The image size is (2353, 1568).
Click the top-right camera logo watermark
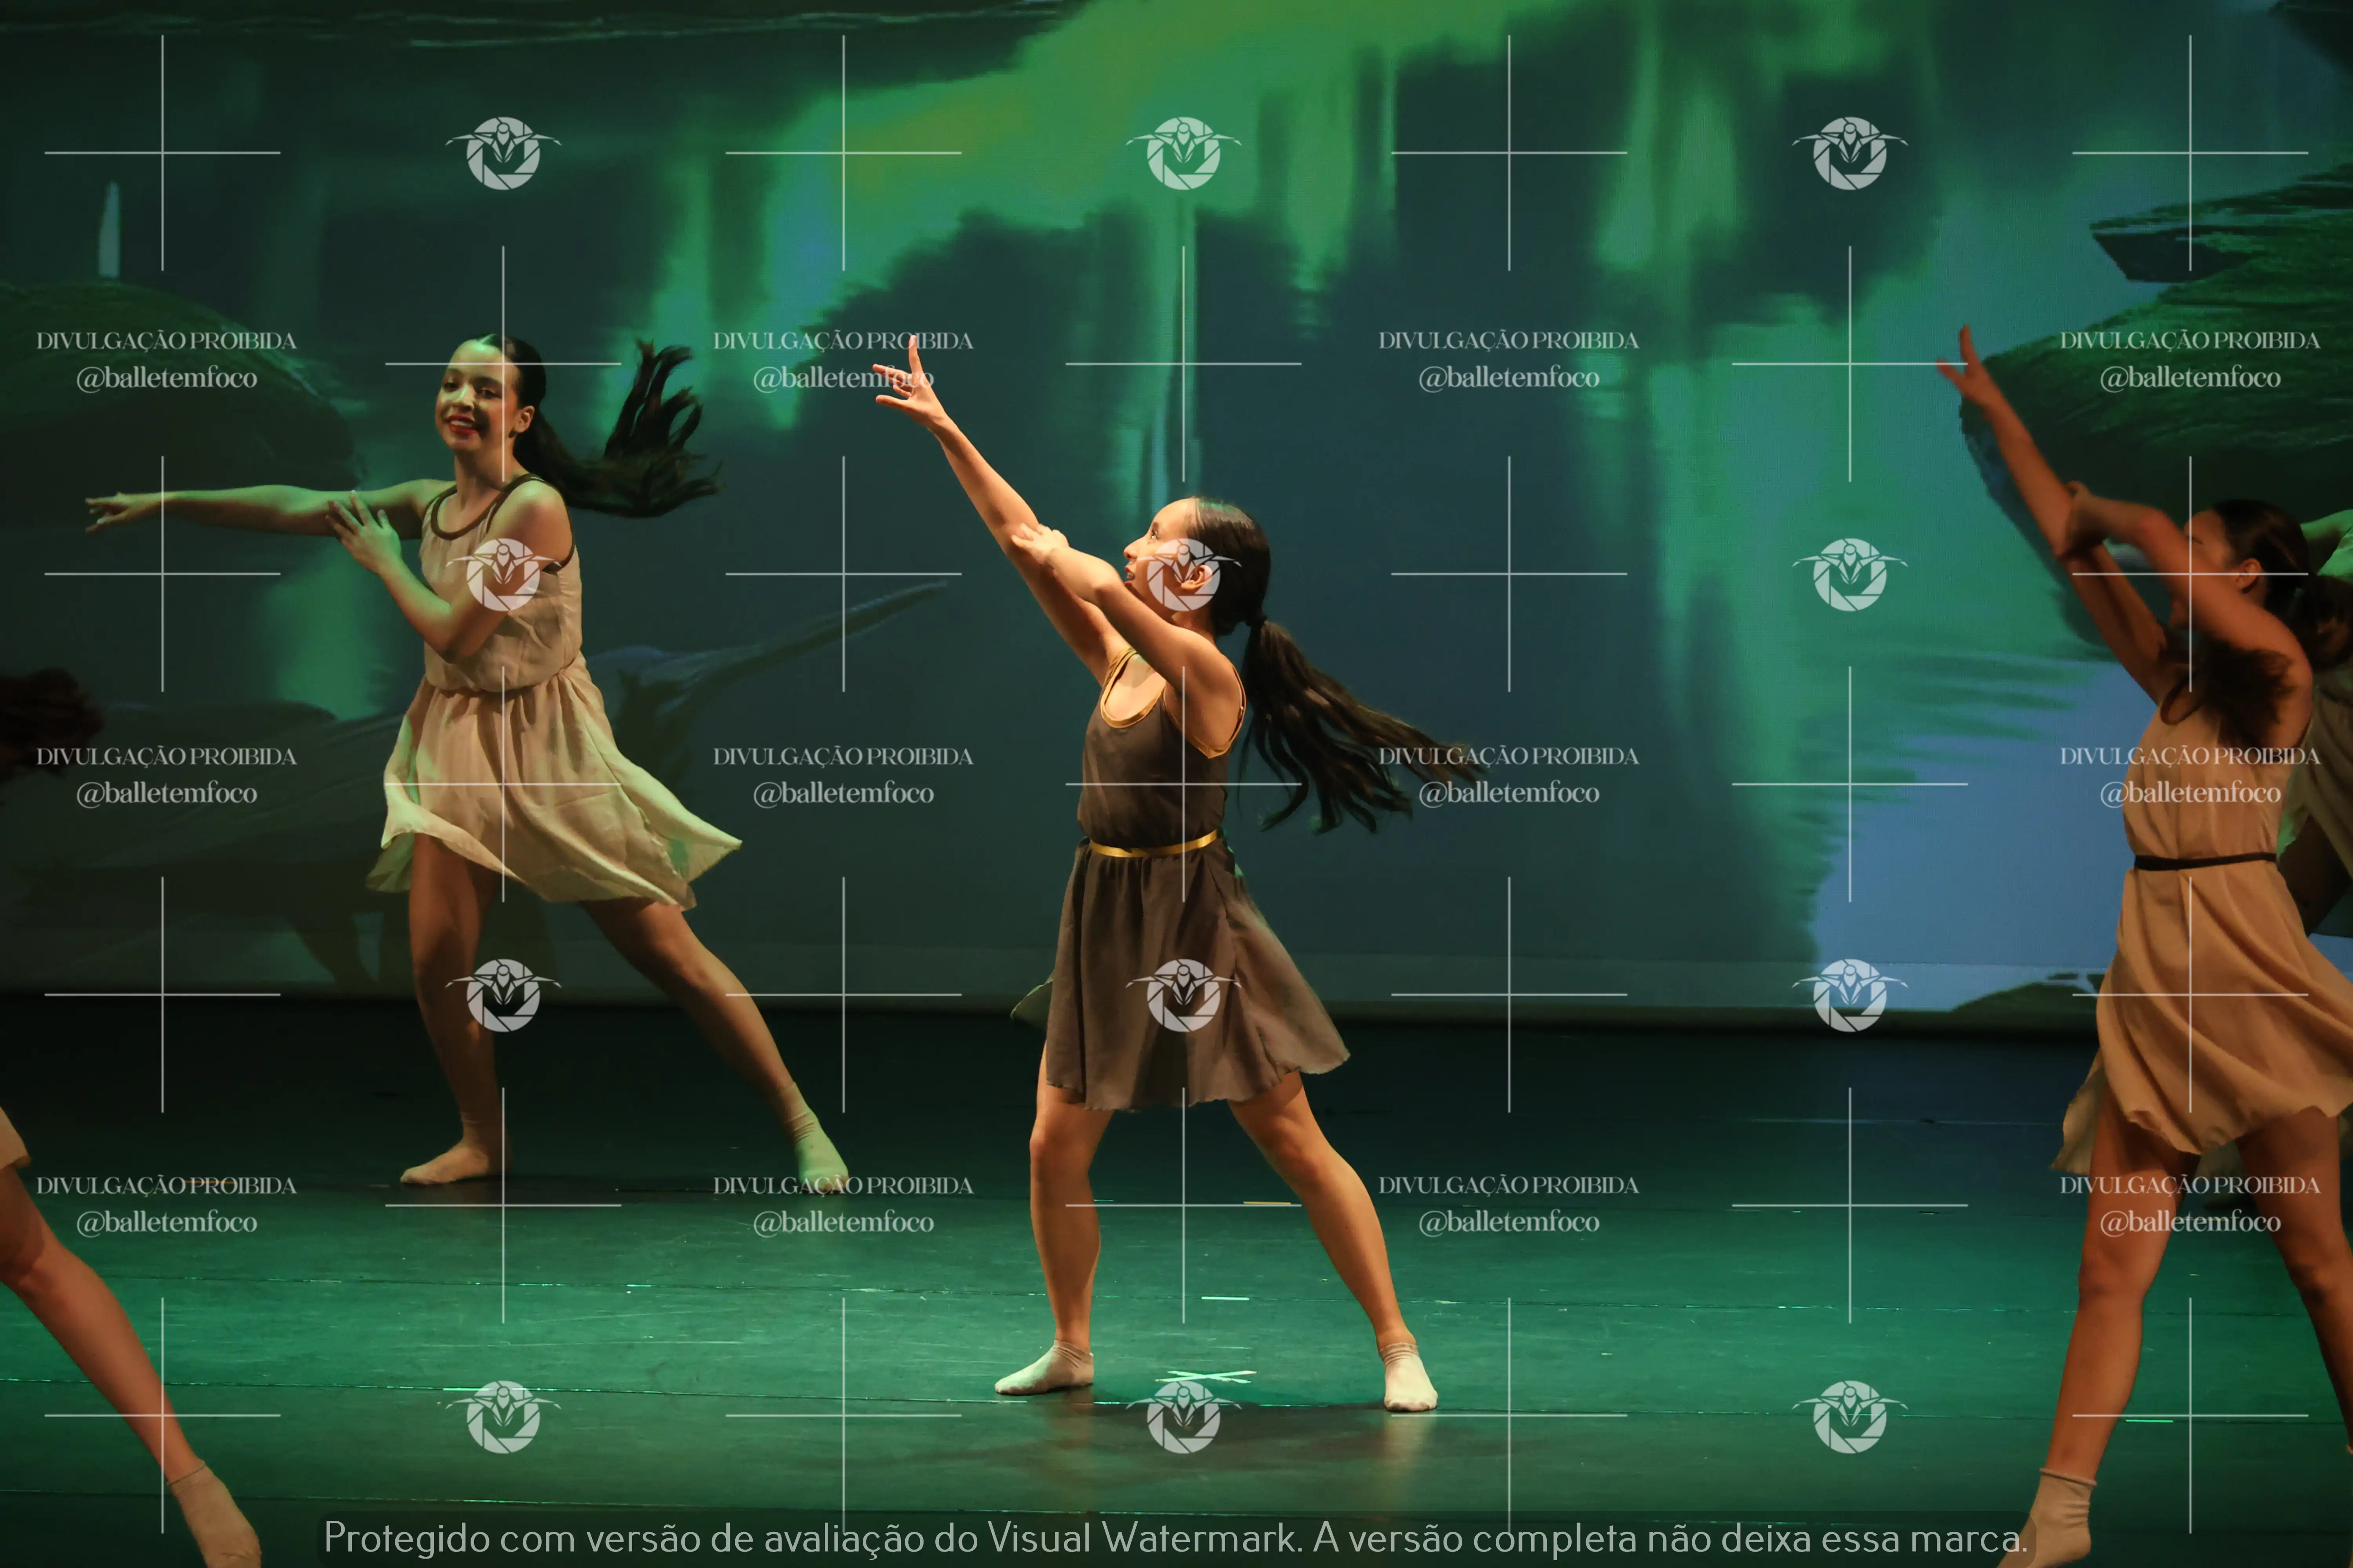(1850, 153)
